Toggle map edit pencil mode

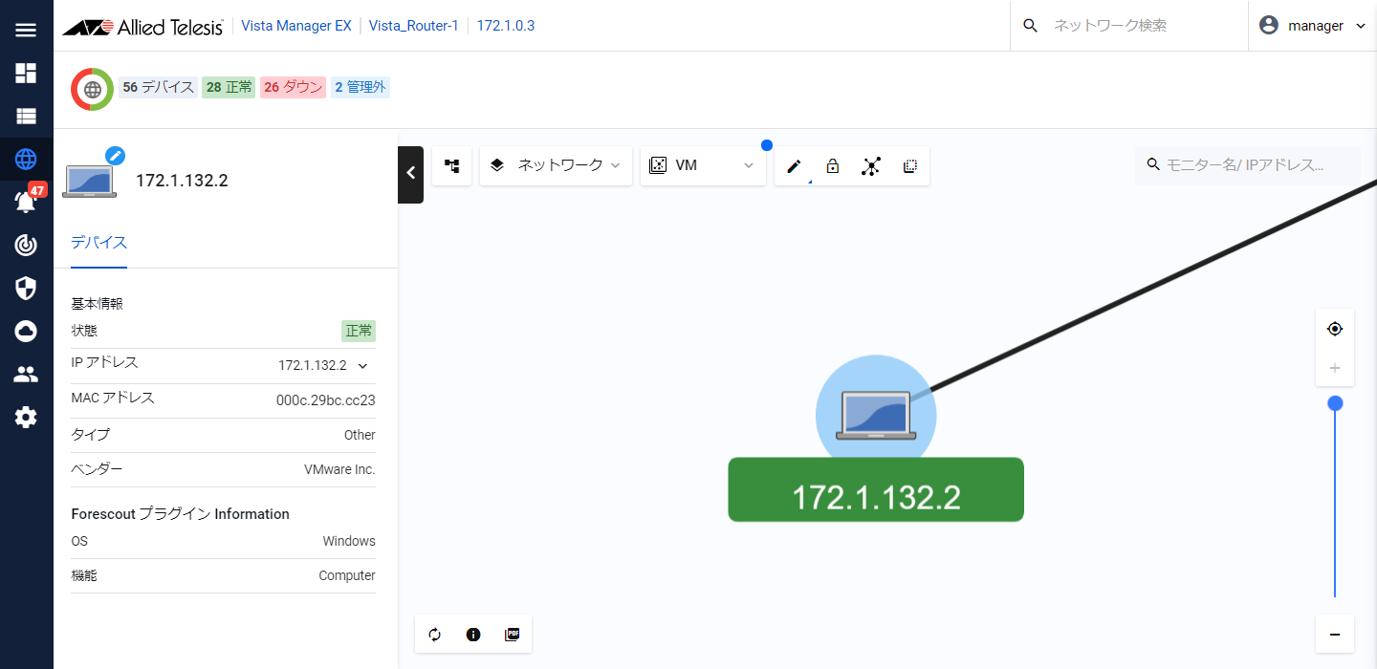tap(794, 166)
